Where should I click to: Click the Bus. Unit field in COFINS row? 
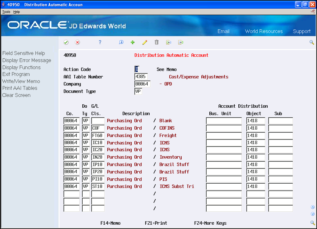224,128
